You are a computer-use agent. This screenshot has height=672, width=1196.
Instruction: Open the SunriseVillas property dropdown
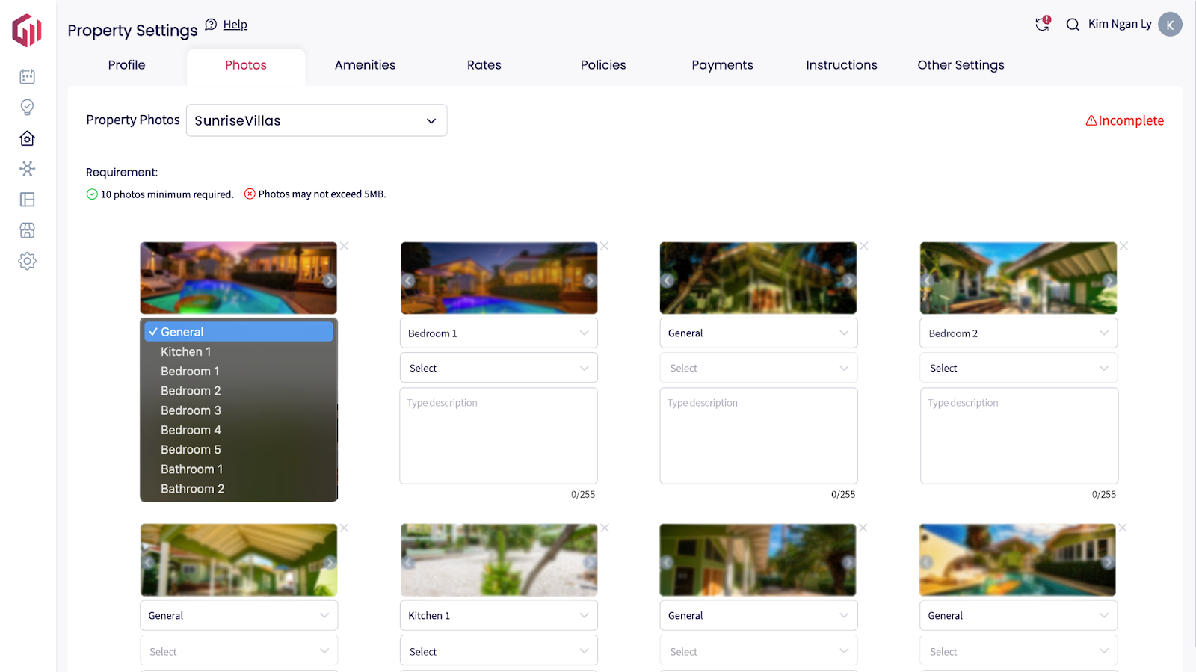[316, 120]
